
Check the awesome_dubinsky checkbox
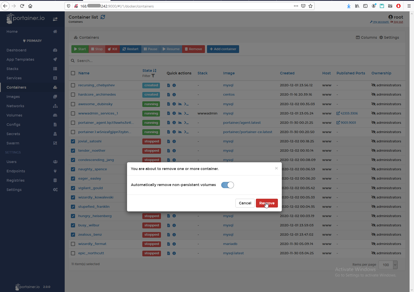point(73,104)
